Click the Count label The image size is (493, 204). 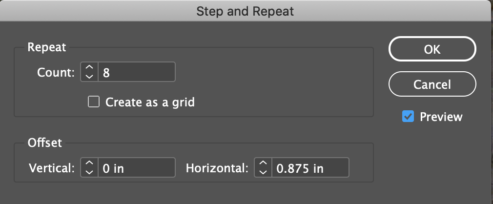(x=56, y=73)
